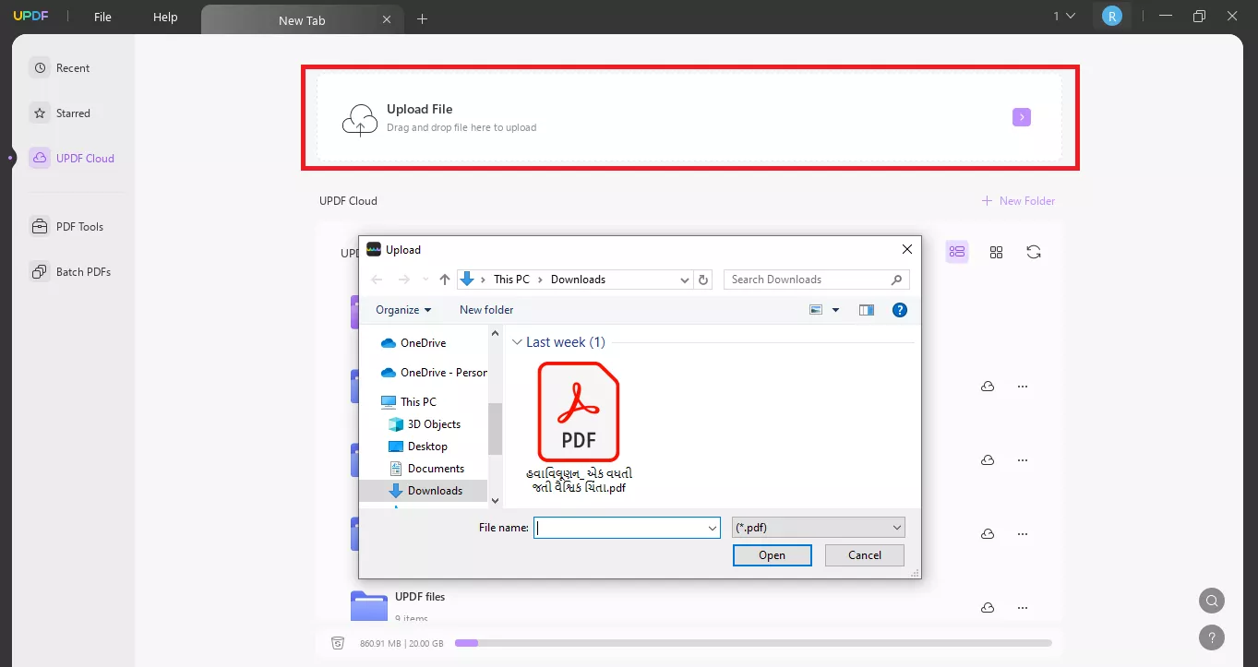Viewport: 1258px width, 667px height.
Task: Open the UPDF Cloud section in sidebar
Action: [x=83, y=158]
